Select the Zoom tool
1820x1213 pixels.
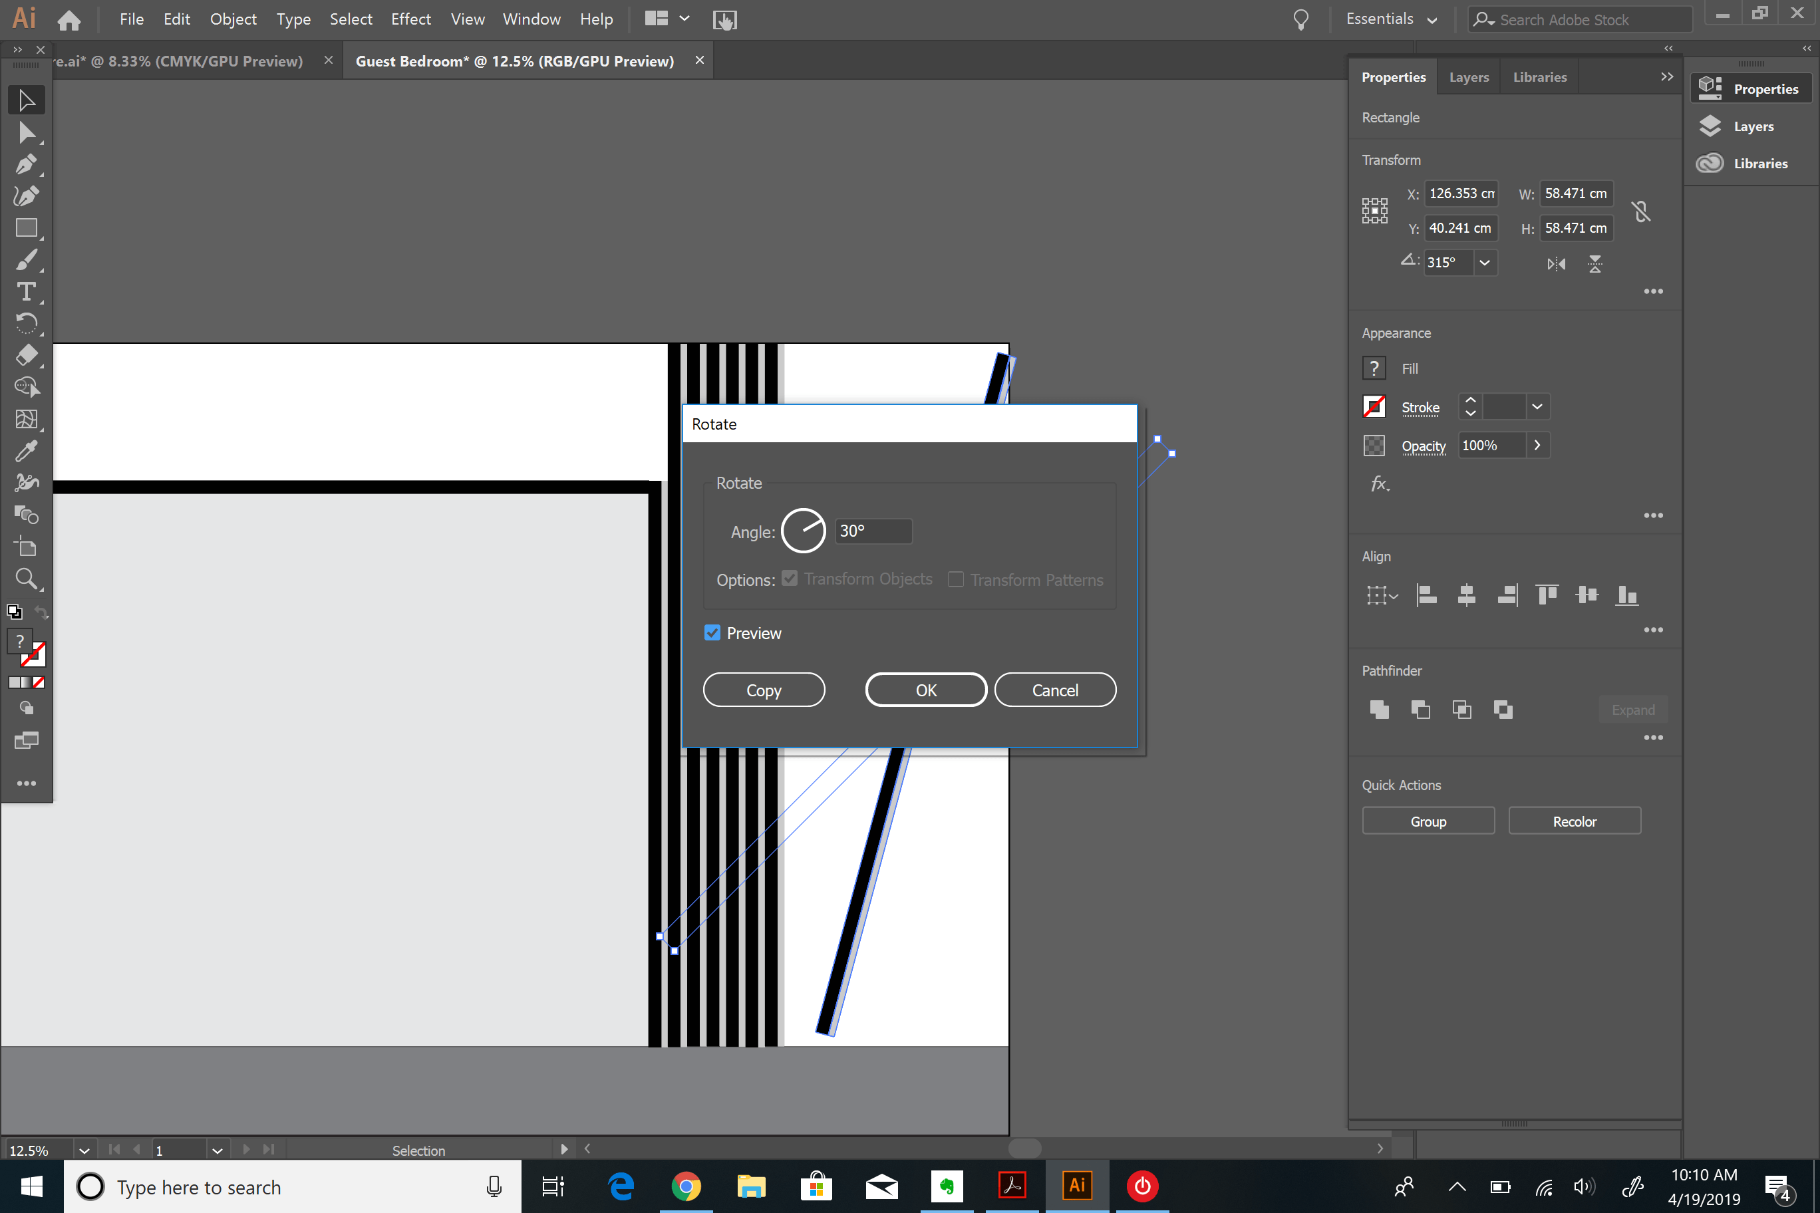27,579
